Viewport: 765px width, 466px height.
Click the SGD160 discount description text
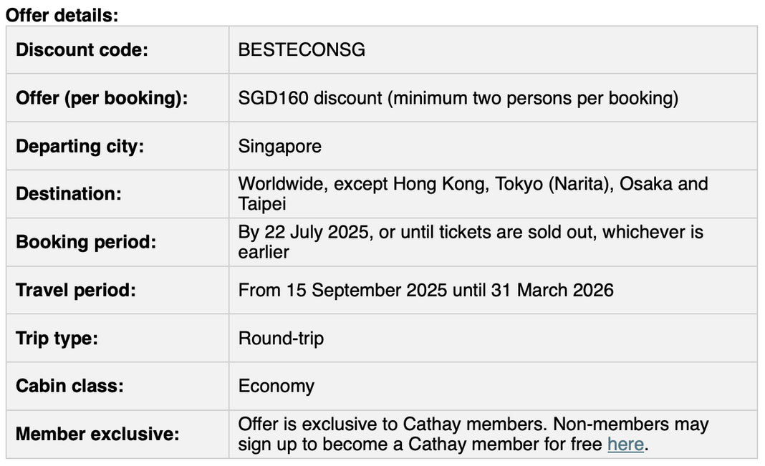(458, 98)
